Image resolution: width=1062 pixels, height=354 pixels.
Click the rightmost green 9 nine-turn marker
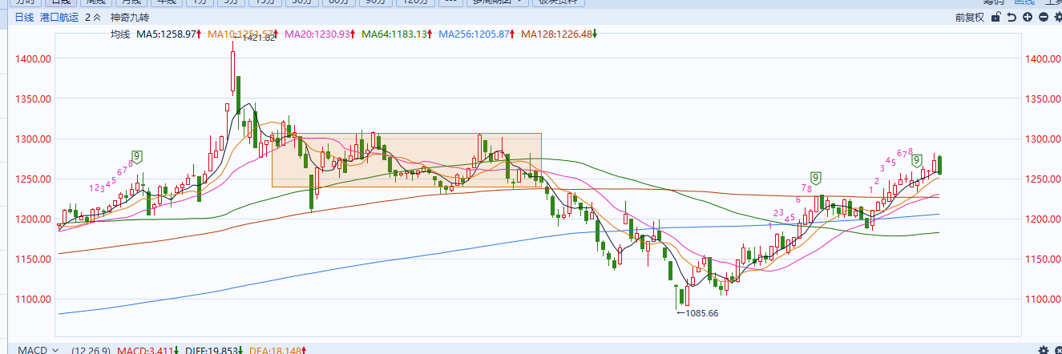(x=916, y=160)
